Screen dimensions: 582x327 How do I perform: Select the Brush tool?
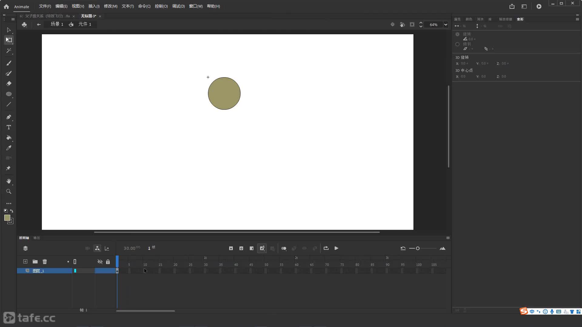coord(9,63)
